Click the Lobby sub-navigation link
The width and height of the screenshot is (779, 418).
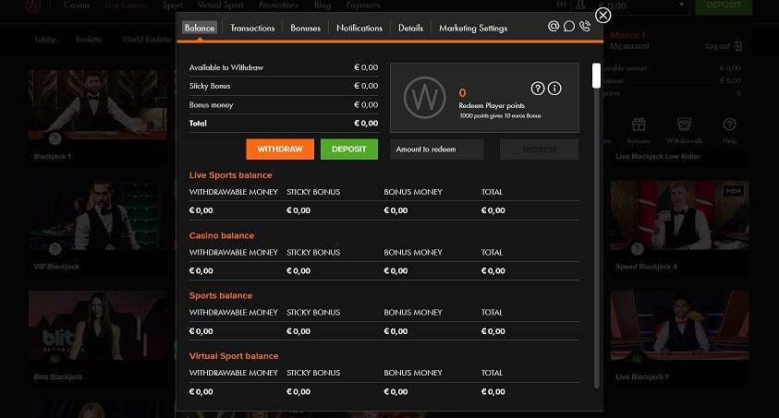[x=45, y=39]
